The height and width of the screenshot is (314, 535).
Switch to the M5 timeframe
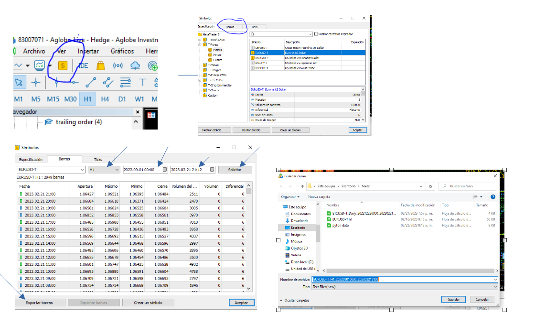[x=35, y=99]
